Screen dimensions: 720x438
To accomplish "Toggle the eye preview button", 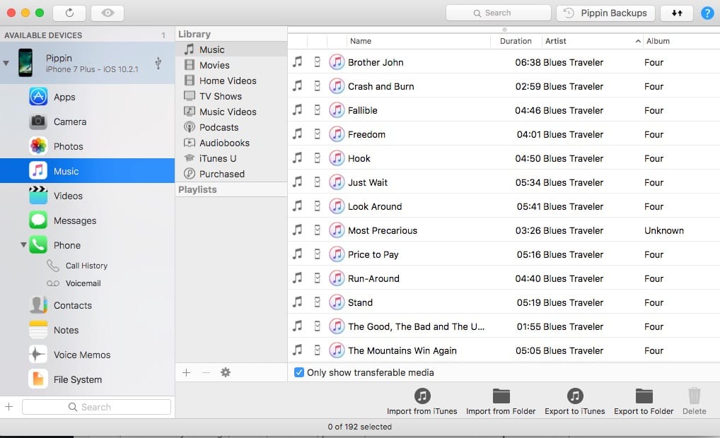I will point(108,13).
